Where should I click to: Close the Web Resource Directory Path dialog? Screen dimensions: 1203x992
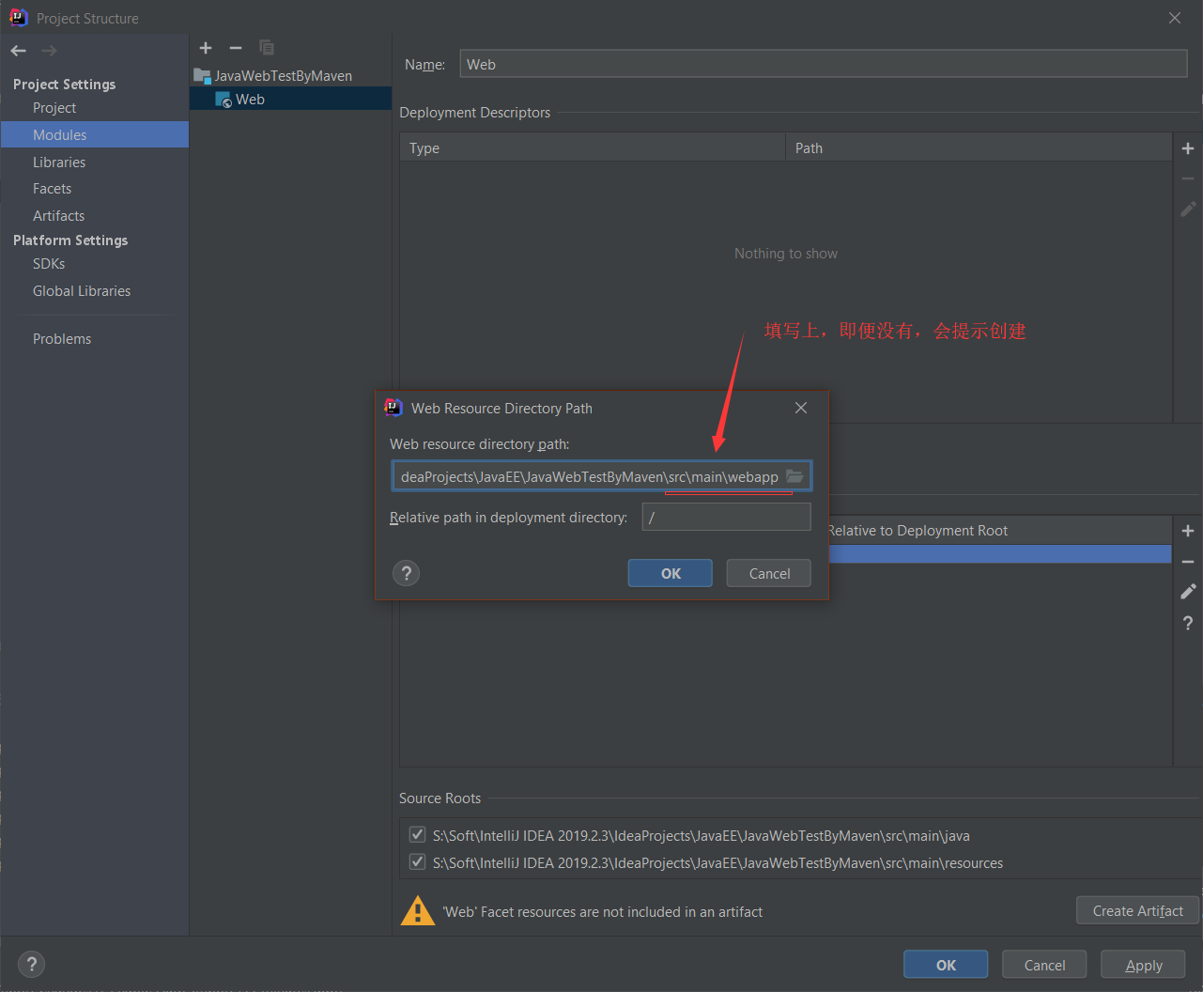[x=801, y=408]
